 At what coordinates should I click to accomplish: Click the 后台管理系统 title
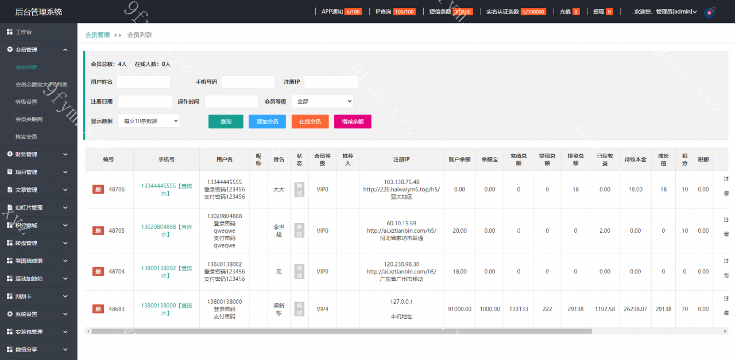pyautogui.click(x=38, y=11)
